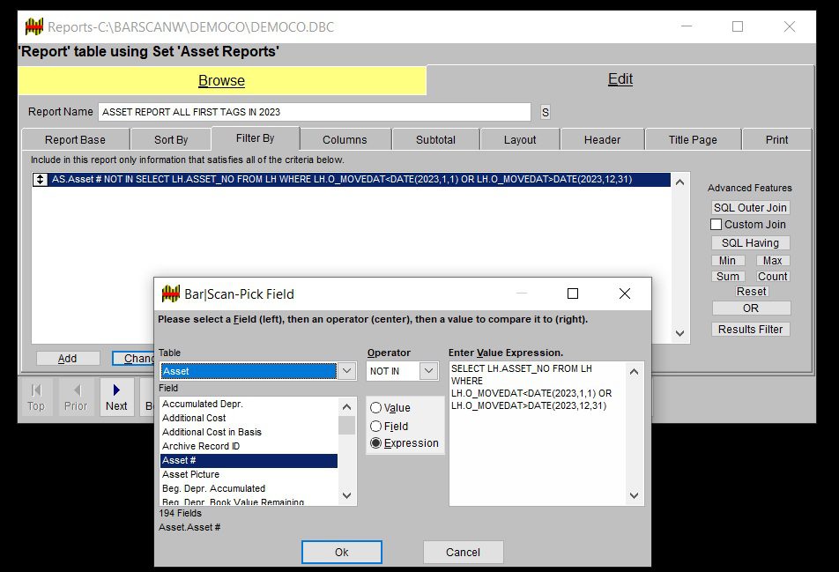Enable the Custom Join checkbox
This screenshot has width=839, height=572.
pos(716,224)
